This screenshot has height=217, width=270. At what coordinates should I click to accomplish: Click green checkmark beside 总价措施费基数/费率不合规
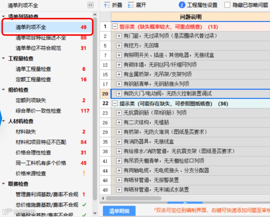[x=84, y=205]
